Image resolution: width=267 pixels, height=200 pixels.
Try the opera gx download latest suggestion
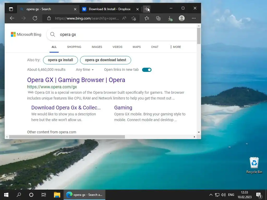(x=106, y=60)
